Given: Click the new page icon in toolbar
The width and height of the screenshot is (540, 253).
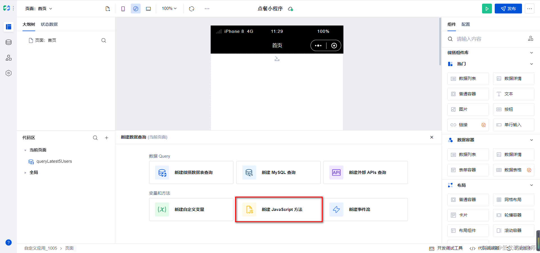Looking at the screenshot, I should pos(108,9).
